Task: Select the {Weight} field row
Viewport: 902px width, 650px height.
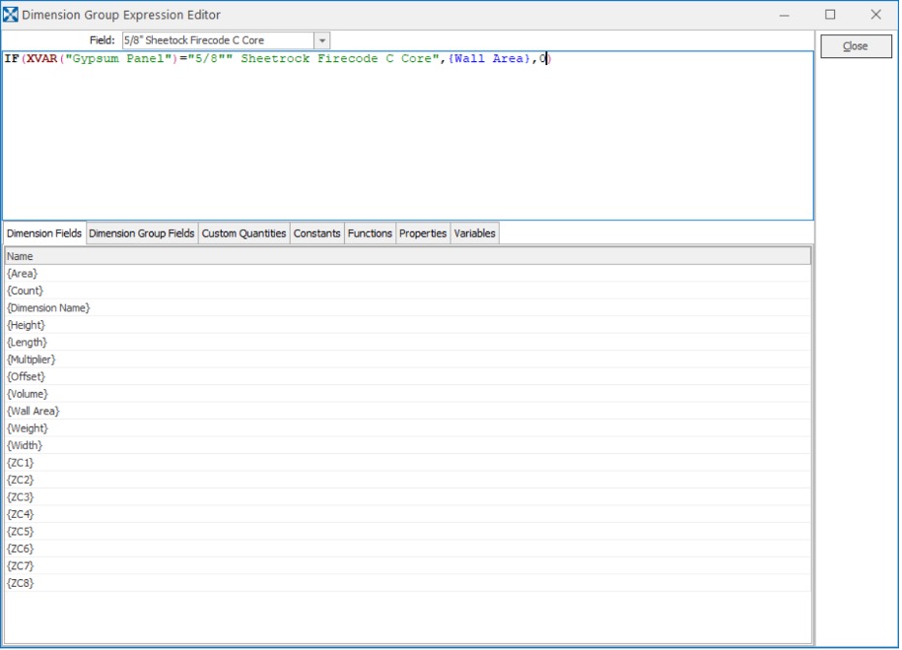Action: 408,428
